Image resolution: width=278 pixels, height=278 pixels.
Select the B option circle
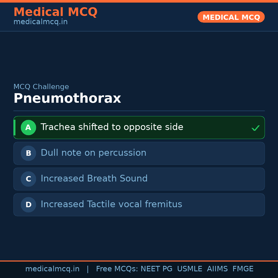tap(28, 153)
